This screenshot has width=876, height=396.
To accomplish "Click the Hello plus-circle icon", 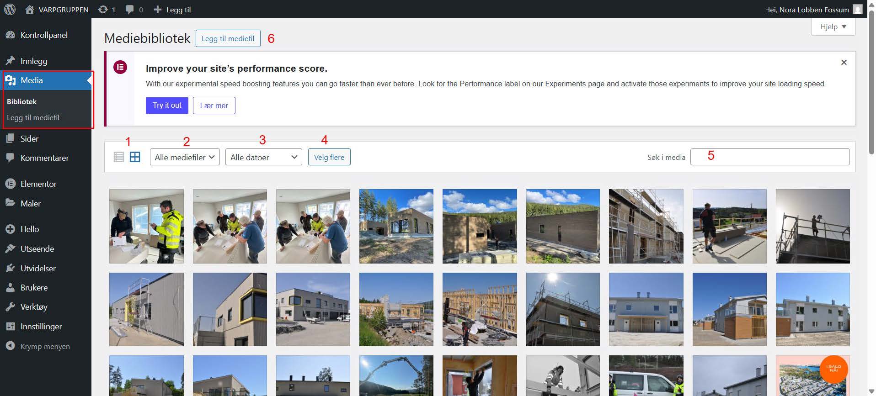I will coord(10,229).
